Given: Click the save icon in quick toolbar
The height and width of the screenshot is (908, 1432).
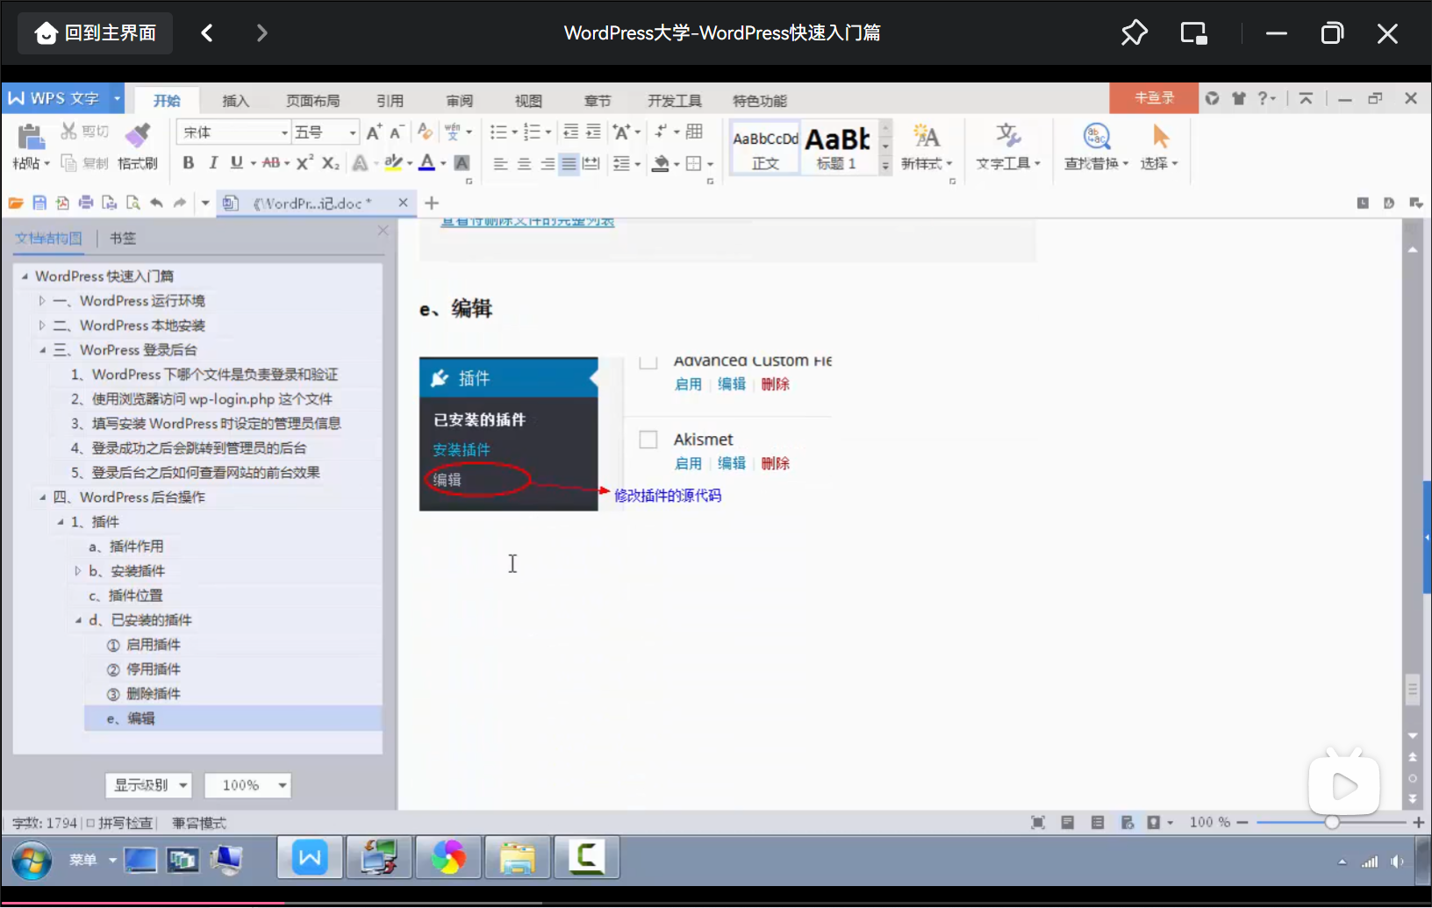Looking at the screenshot, I should pos(39,204).
